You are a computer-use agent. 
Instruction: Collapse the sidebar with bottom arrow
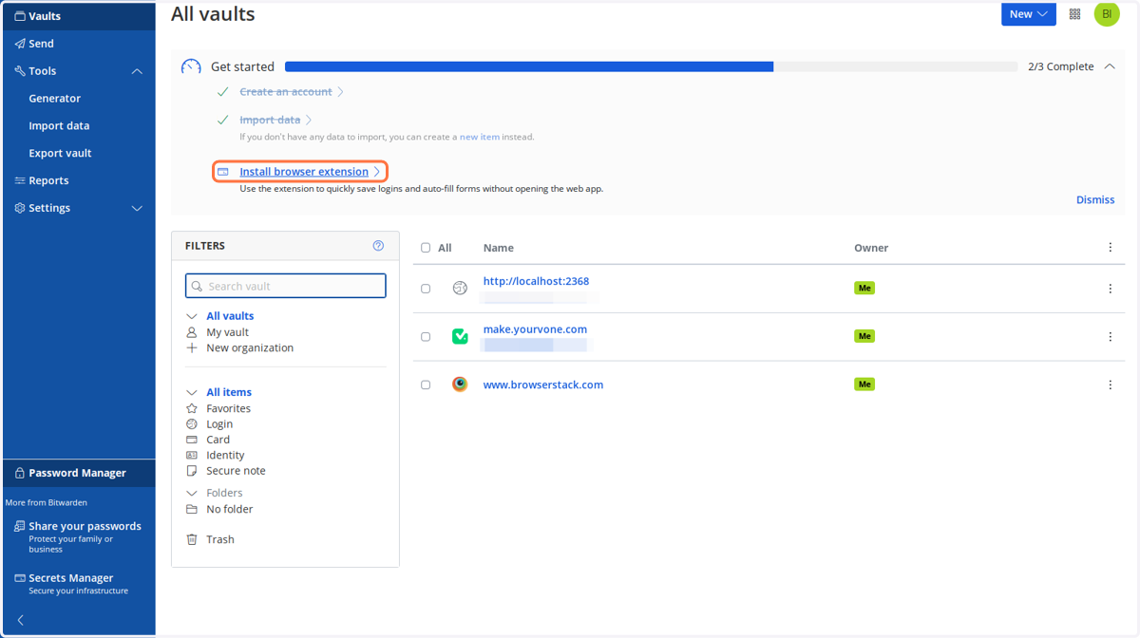(21, 620)
